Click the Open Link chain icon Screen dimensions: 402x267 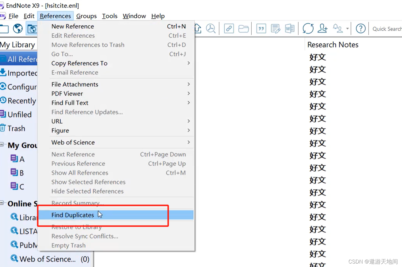click(229, 29)
